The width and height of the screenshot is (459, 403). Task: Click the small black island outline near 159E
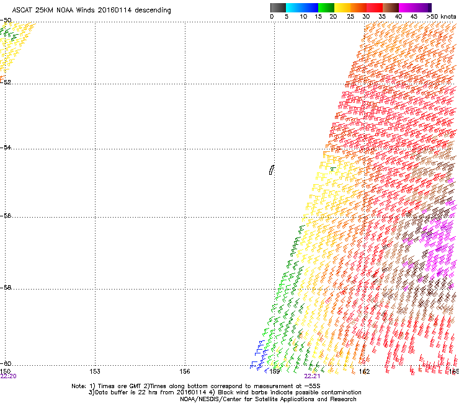tap(271, 170)
